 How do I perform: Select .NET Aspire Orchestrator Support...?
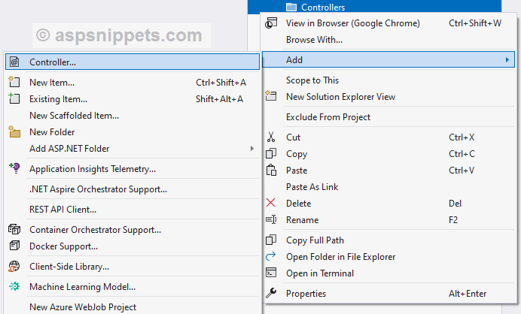point(133,189)
